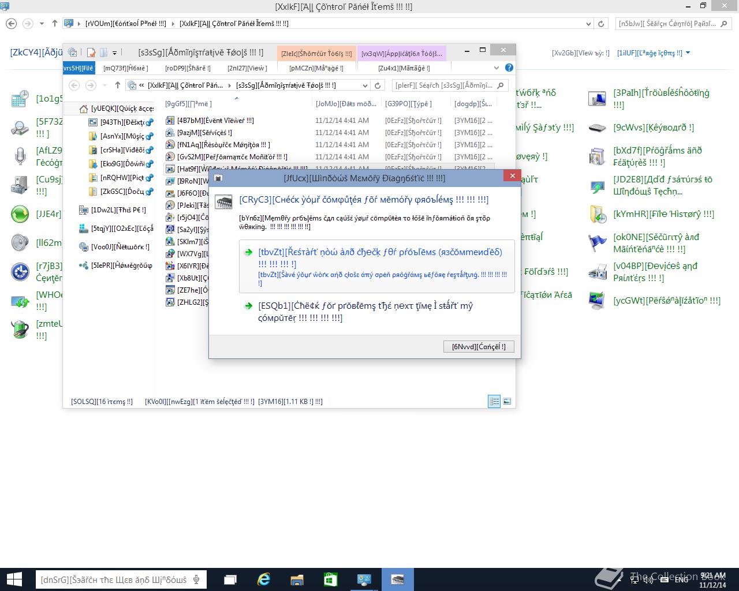Screen dimensions: 739x591
Task: Open the Event Viewer shortcut
Action: [x=215, y=121]
